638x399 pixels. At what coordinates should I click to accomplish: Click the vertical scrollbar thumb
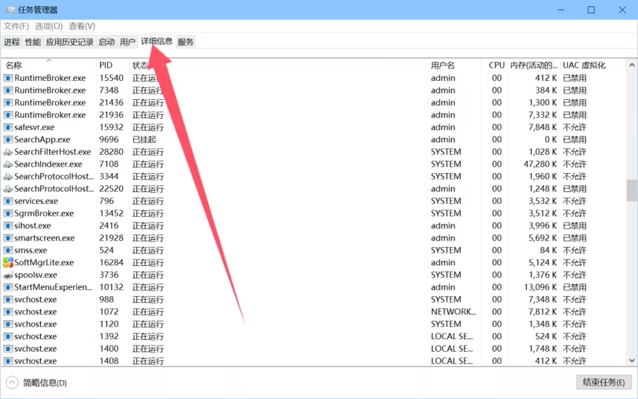pyautogui.click(x=632, y=190)
